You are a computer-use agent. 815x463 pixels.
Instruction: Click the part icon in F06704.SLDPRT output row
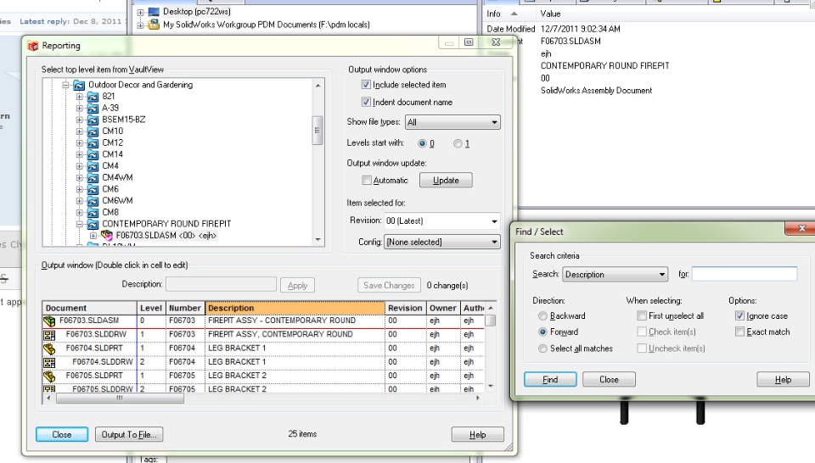pyautogui.click(x=49, y=349)
